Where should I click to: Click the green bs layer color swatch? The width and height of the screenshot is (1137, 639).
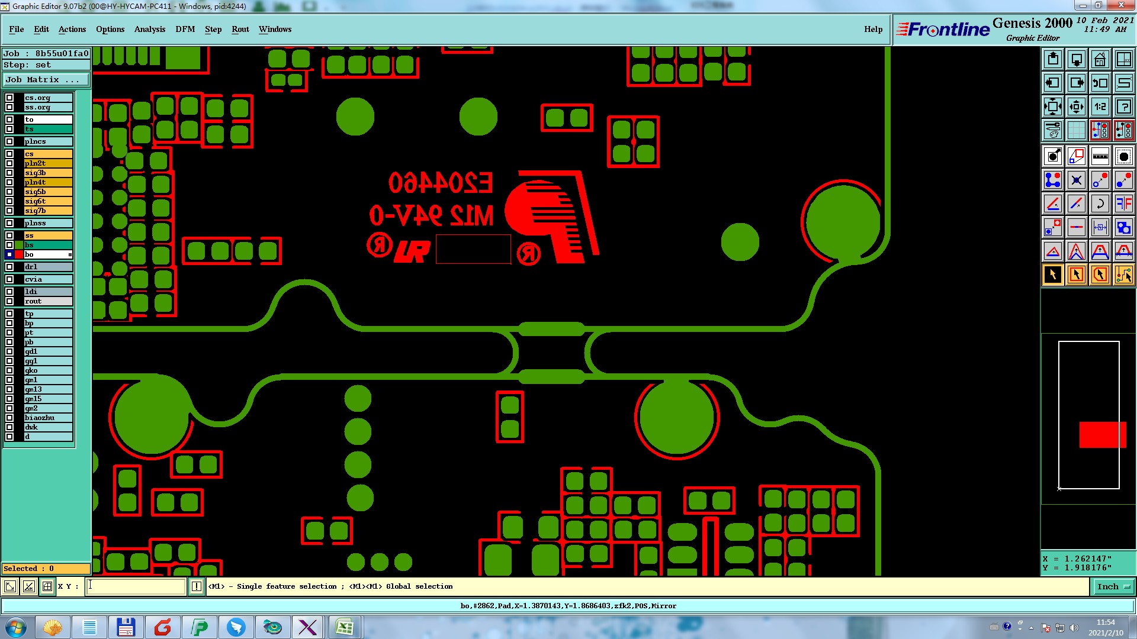coord(19,245)
